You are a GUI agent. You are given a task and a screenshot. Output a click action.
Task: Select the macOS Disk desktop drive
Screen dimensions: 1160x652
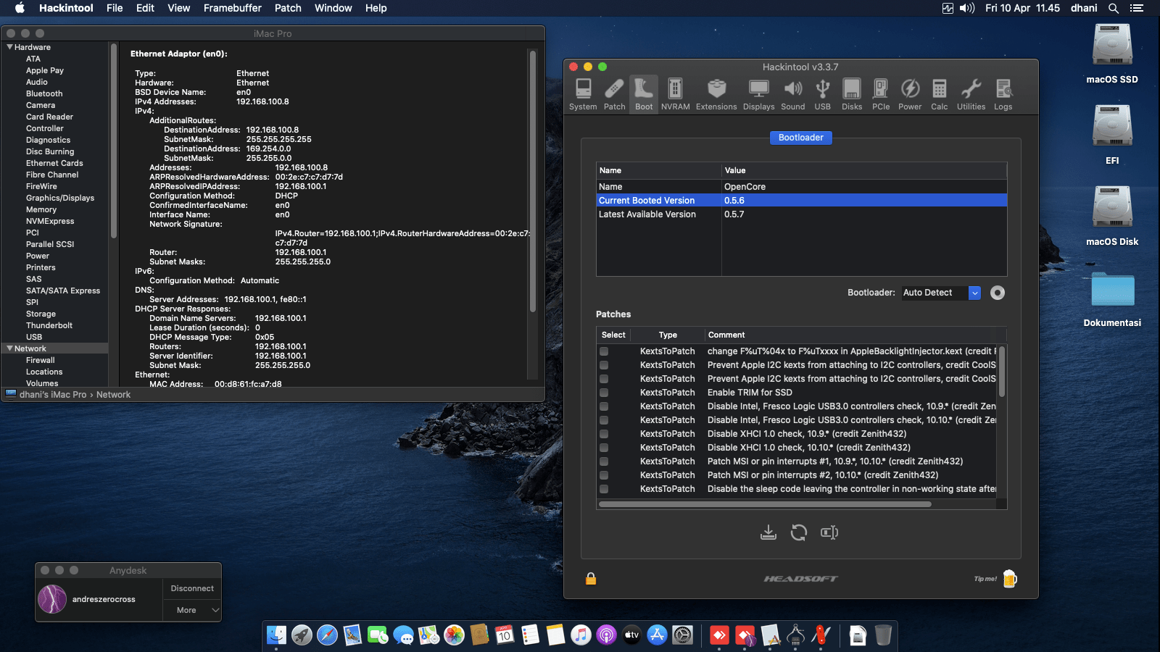click(x=1112, y=217)
